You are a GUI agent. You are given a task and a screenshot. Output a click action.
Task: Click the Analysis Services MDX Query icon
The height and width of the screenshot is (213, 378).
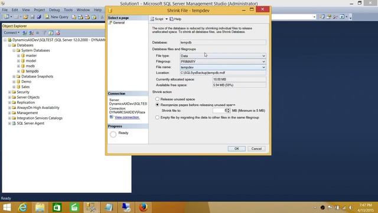click(80, 17)
